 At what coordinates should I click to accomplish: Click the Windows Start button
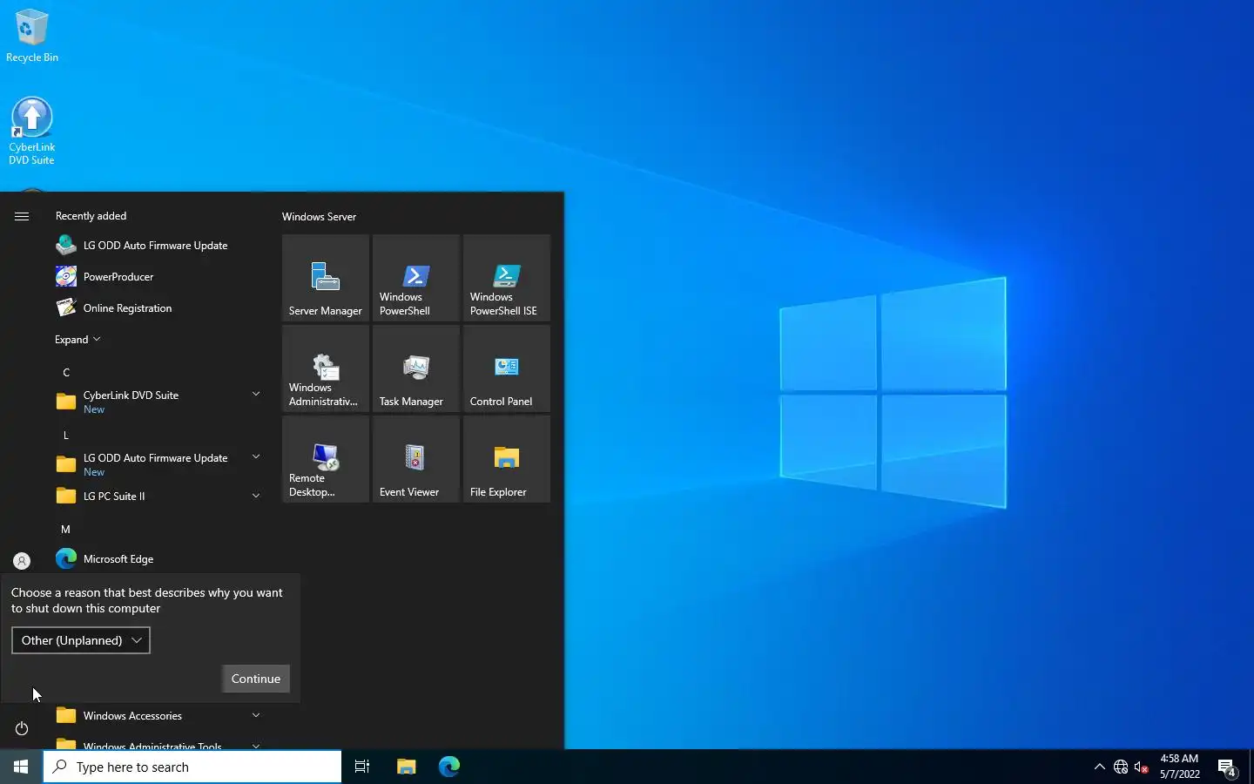[21, 767]
